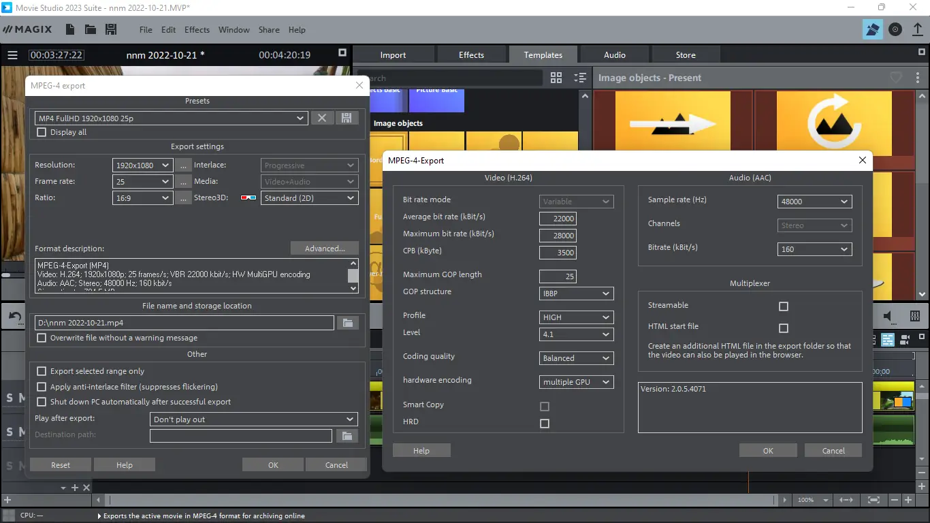This screenshot has width=930, height=523.
Task: Delete the selected preset with X icon
Action: (x=322, y=118)
